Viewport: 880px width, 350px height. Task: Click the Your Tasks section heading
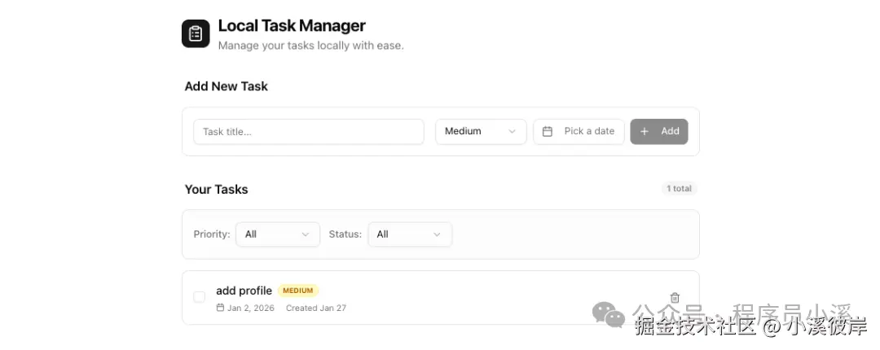(x=216, y=189)
